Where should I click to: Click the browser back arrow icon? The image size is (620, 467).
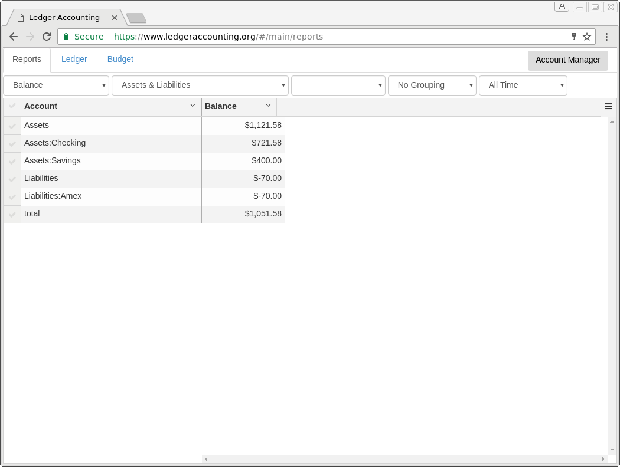[x=14, y=37]
